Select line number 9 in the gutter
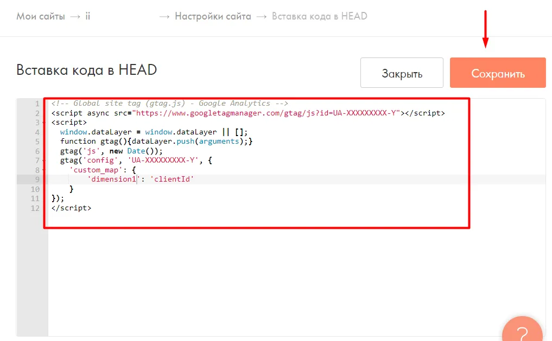This screenshot has width=552, height=341. click(37, 179)
